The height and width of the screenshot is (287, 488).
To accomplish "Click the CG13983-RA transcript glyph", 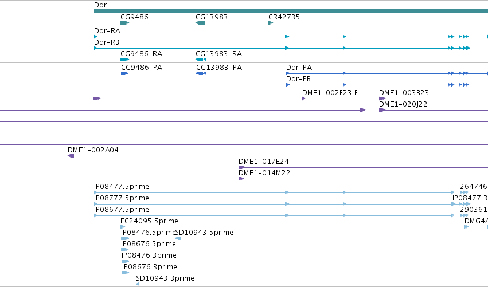I will (x=201, y=60).
